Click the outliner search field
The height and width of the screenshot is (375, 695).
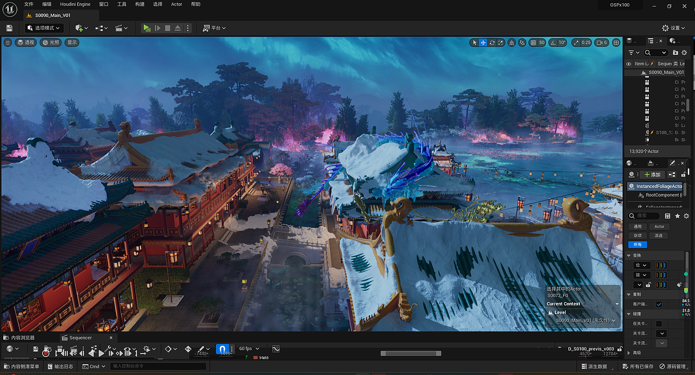click(656, 53)
